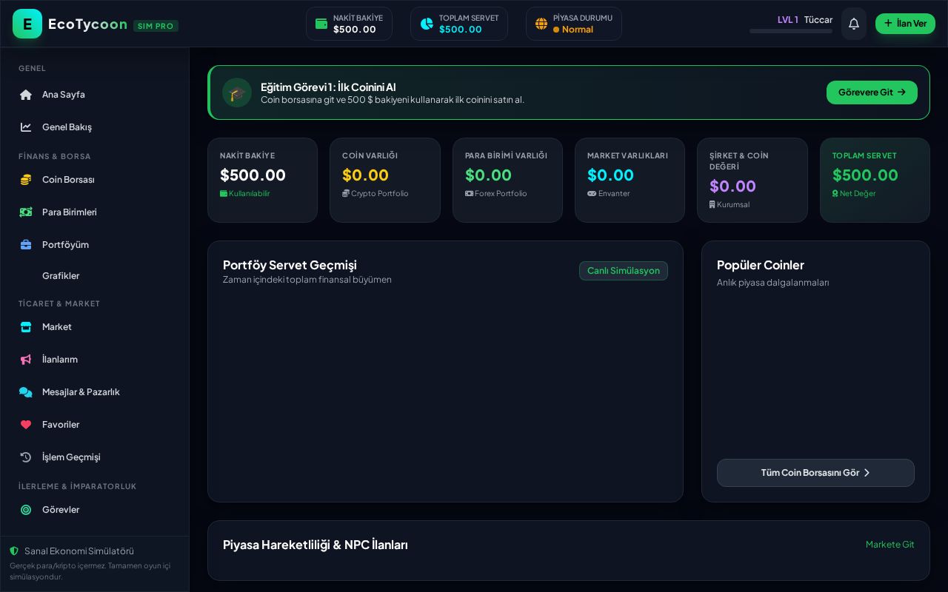Click the Popüler Coinler heading
The image size is (948, 592).
(761, 265)
